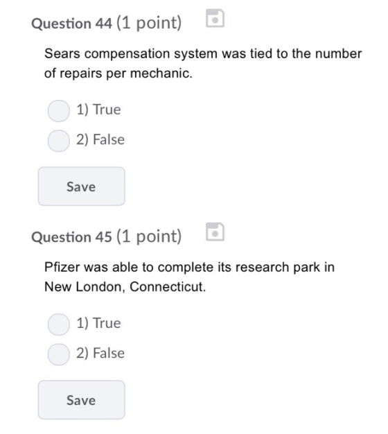Choose the False radio button for the Pfizer question
The width and height of the screenshot is (388, 434).
59,354
